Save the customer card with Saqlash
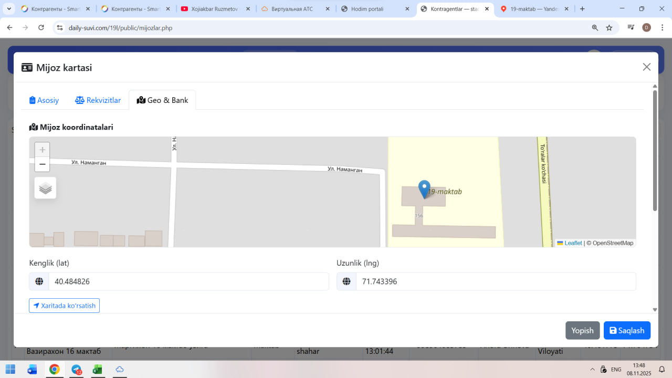The width and height of the screenshot is (672, 378). click(x=627, y=330)
